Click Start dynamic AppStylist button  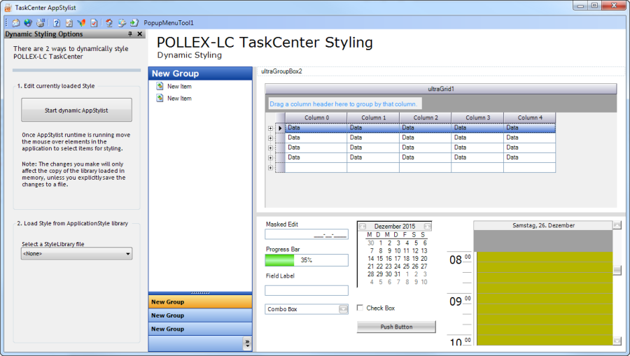click(x=76, y=110)
